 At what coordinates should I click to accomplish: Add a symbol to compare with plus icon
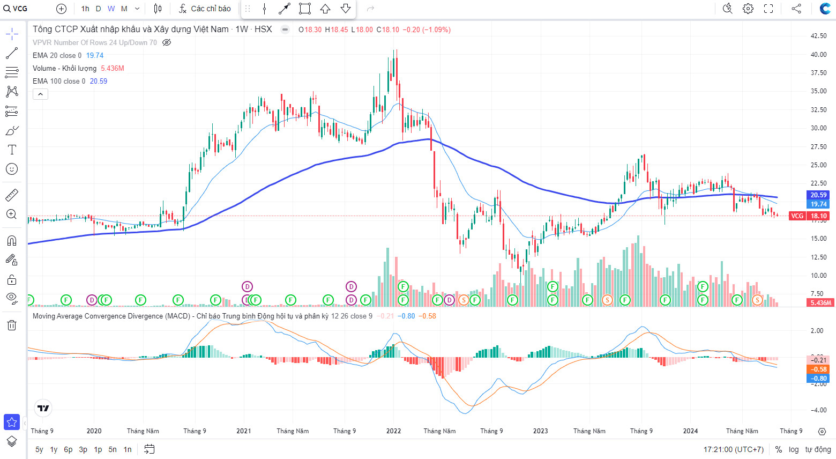click(x=62, y=9)
